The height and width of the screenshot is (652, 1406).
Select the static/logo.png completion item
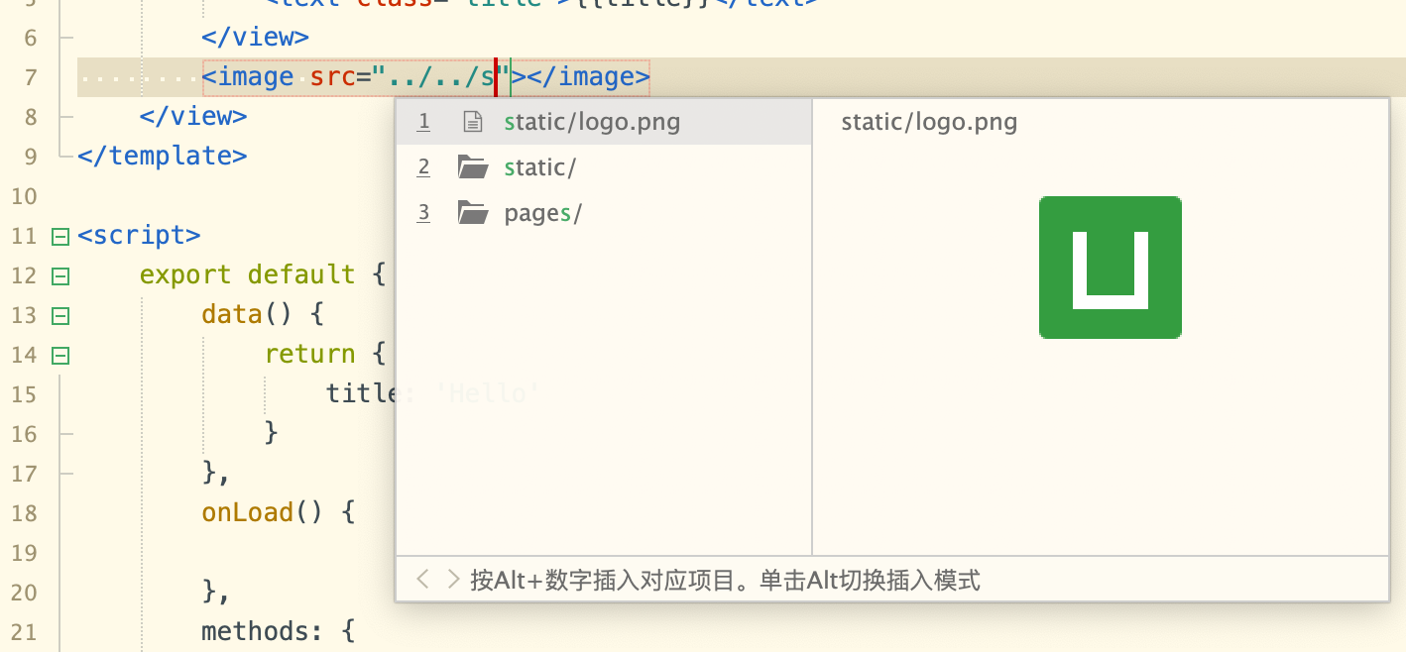pyautogui.click(x=604, y=122)
